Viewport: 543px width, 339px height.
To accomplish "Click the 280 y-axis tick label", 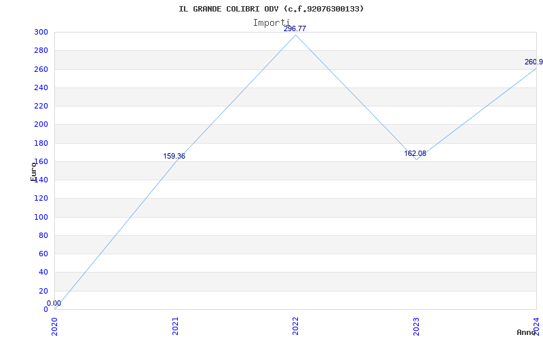I will (41, 50).
